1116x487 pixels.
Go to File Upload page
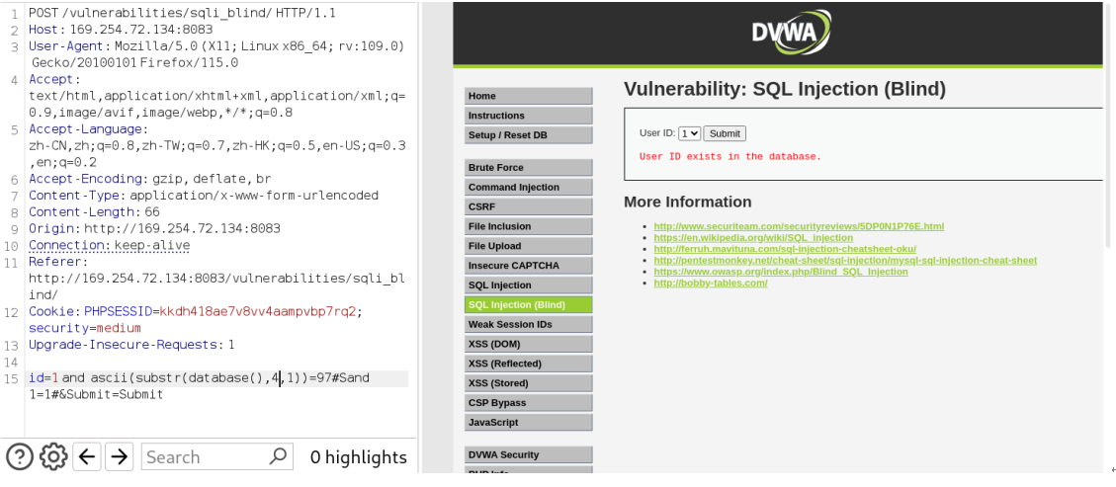coord(528,246)
